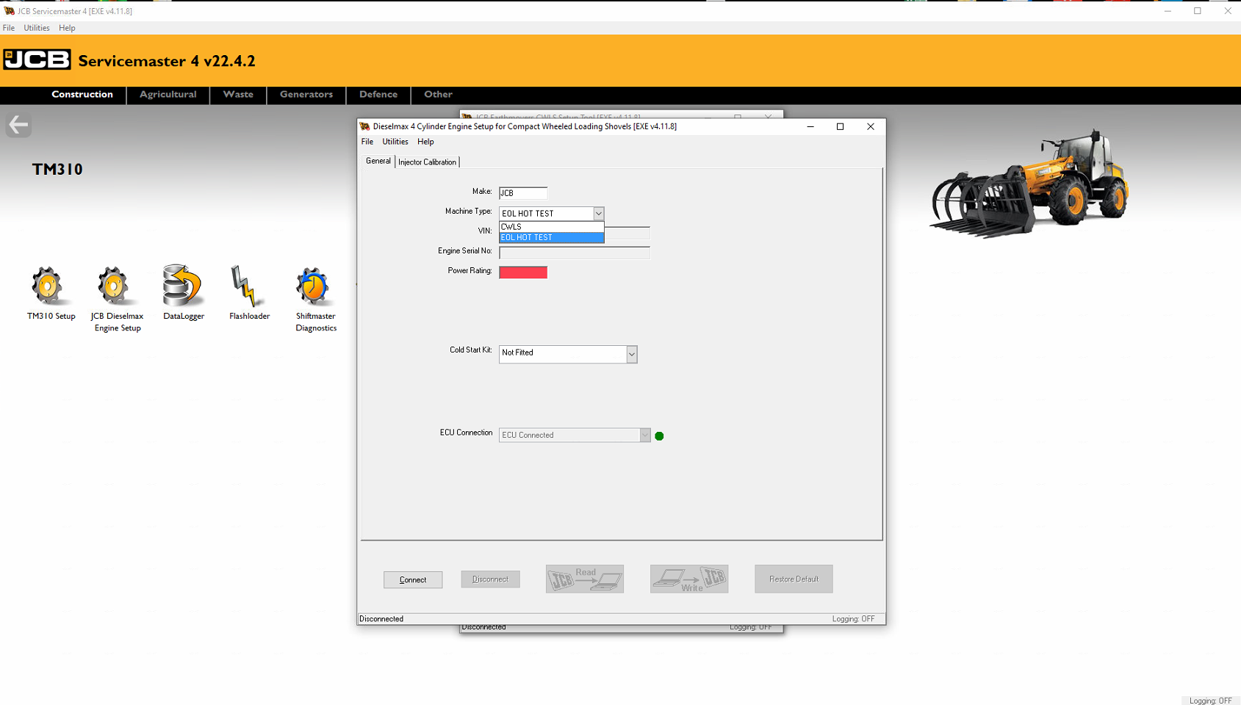Open the DataLogger tool icon
1241x705 pixels.
181,286
